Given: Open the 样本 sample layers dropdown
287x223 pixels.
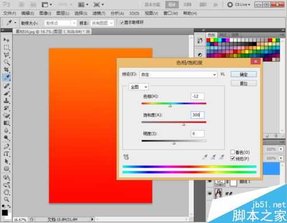Looking at the screenshot, I should click(x=102, y=23).
